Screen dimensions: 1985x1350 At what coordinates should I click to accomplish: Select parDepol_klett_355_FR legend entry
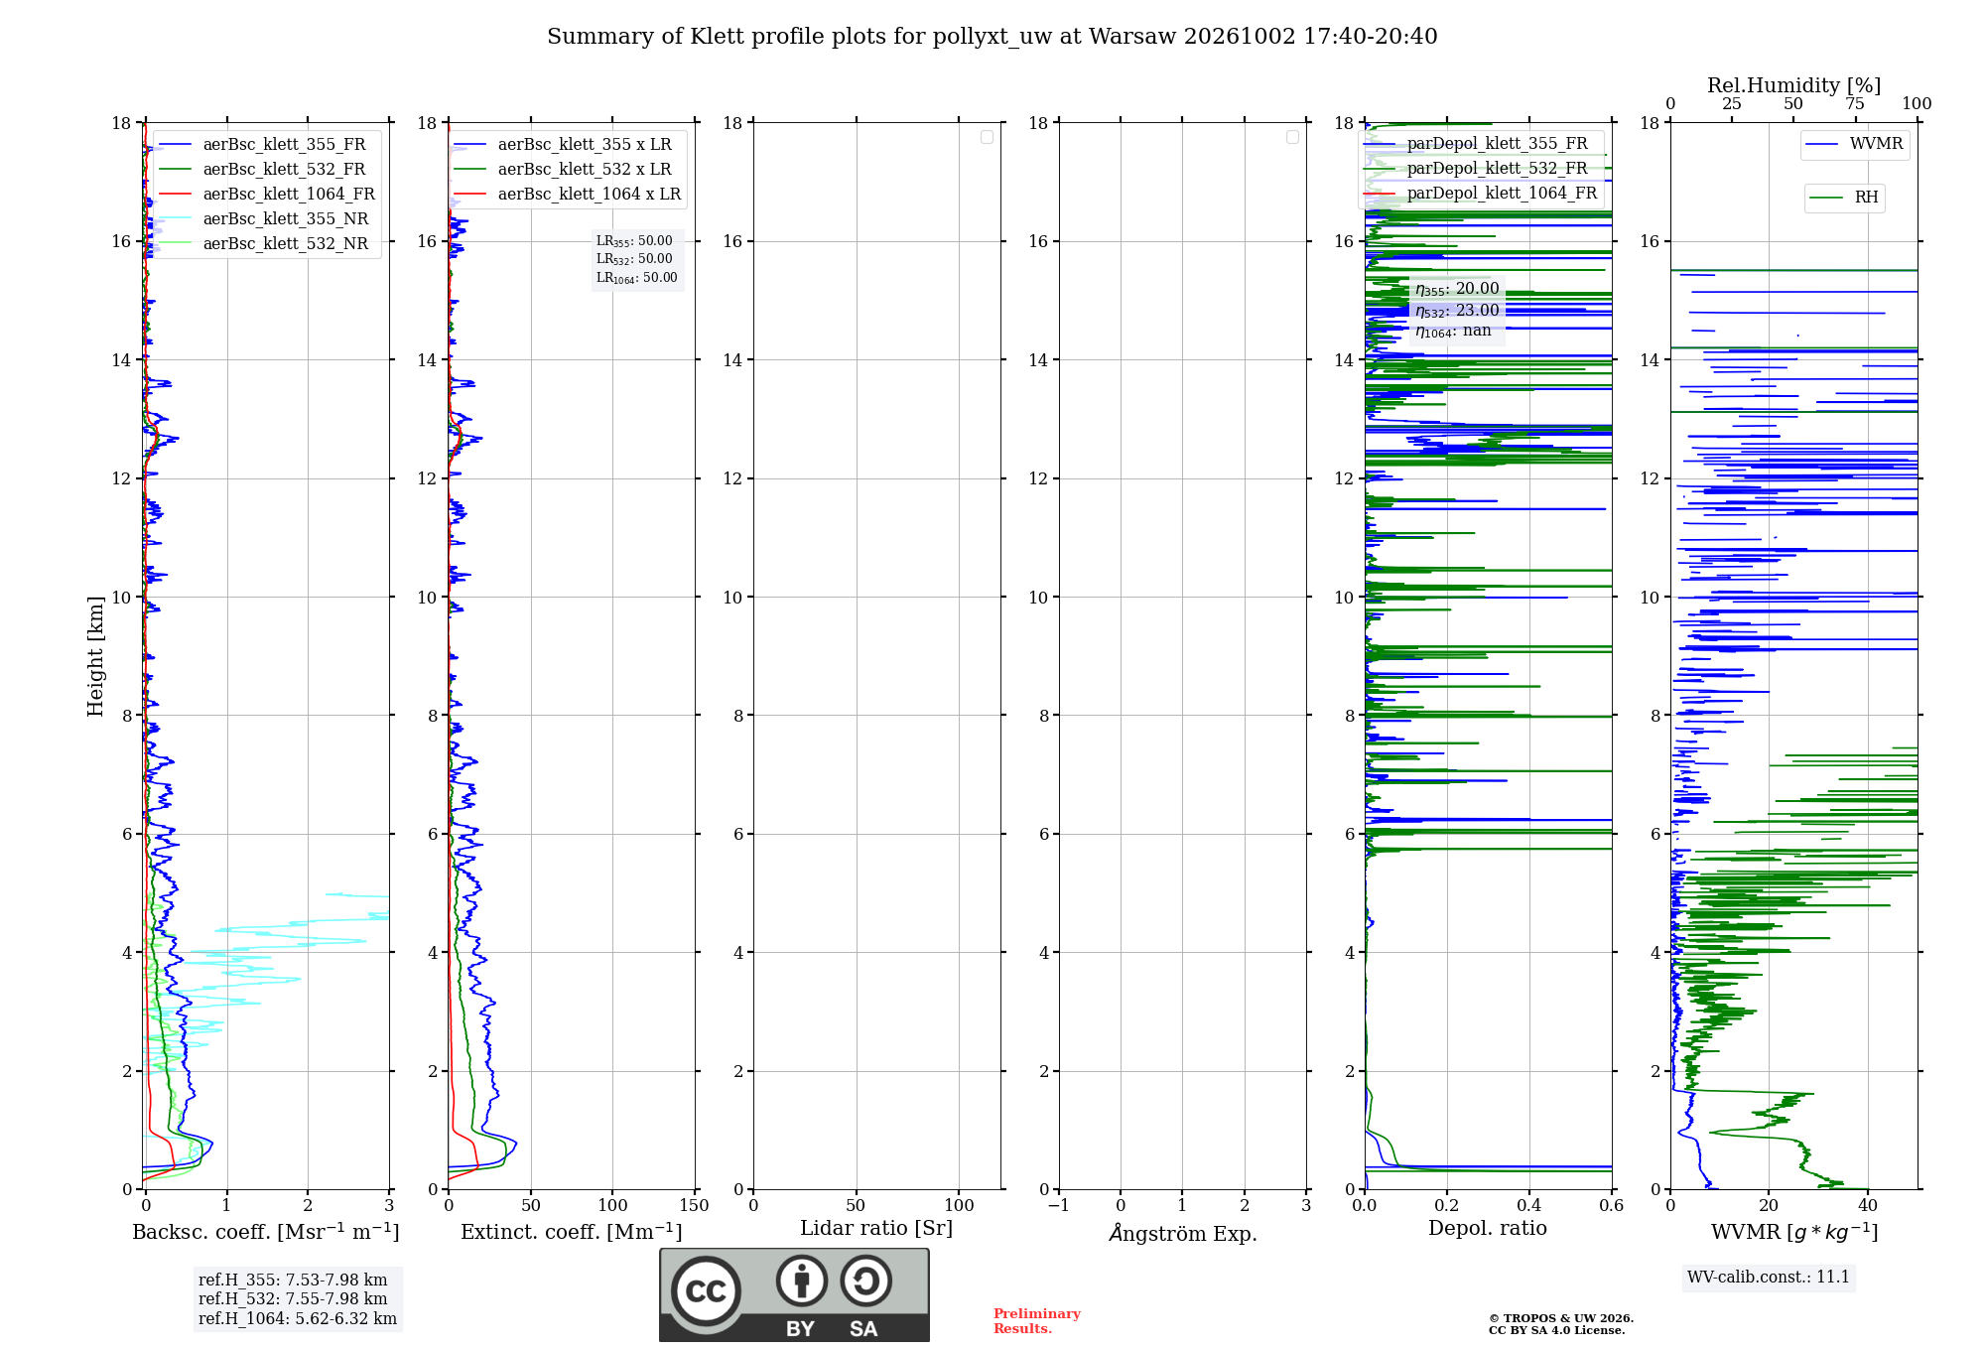[1478, 144]
